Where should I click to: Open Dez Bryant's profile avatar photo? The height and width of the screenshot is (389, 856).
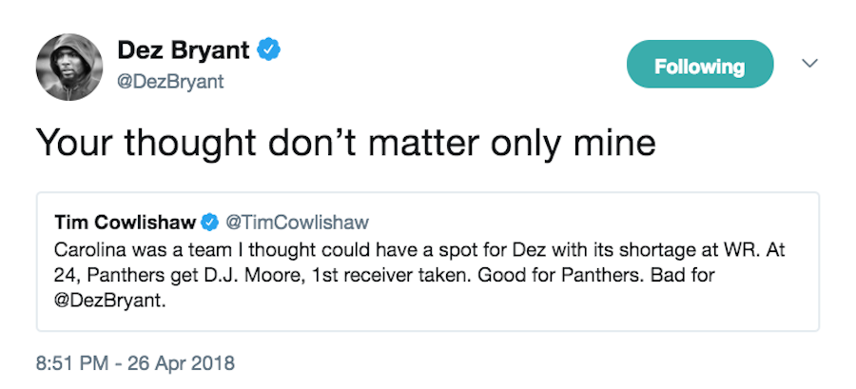pyautogui.click(x=68, y=68)
